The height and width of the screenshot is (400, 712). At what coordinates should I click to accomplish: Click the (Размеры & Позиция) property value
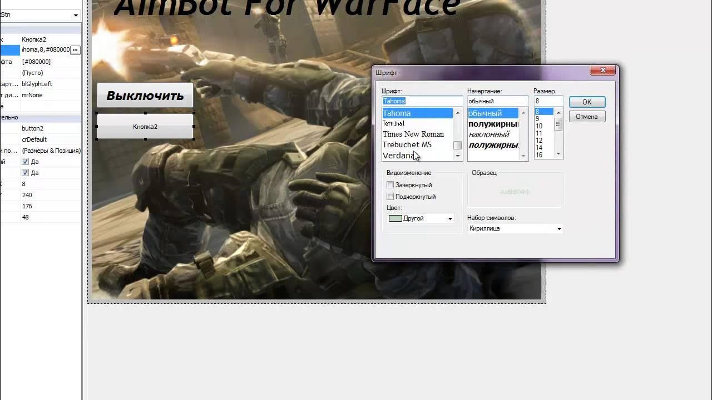point(51,151)
